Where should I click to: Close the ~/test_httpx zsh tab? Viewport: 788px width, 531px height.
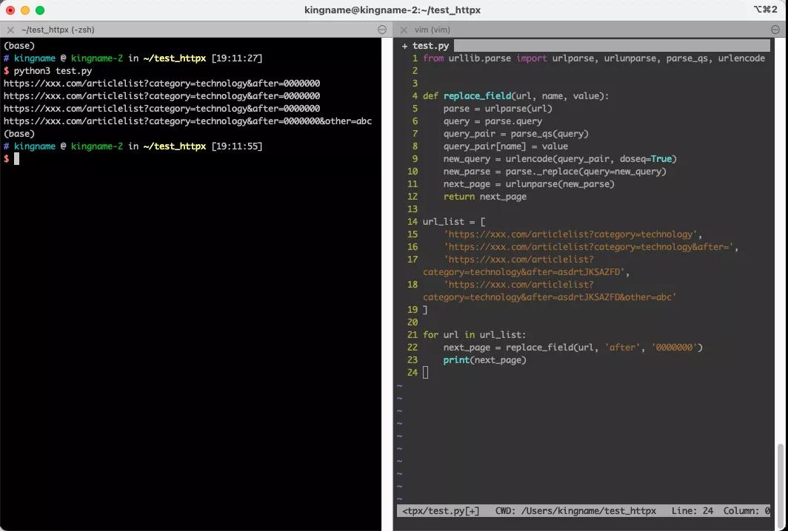coord(10,30)
